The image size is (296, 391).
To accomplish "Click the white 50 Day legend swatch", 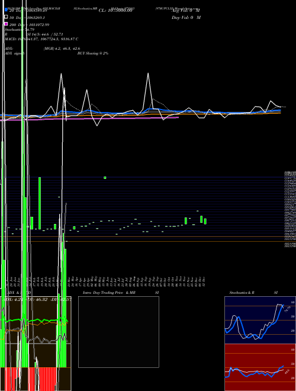I will point(7,17).
